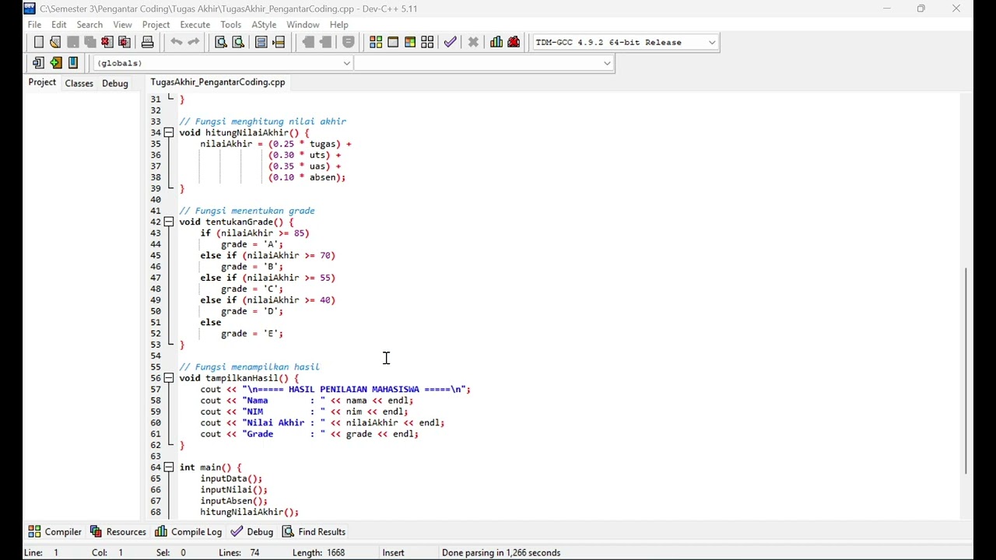Click the green plus Add icon

tap(55, 63)
